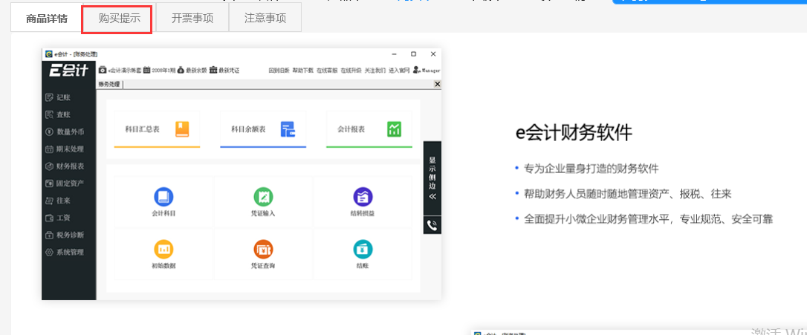Viewport: 807px width, 335px height.
Task: Close the 账务处理 tab with its X
Action: (x=437, y=84)
